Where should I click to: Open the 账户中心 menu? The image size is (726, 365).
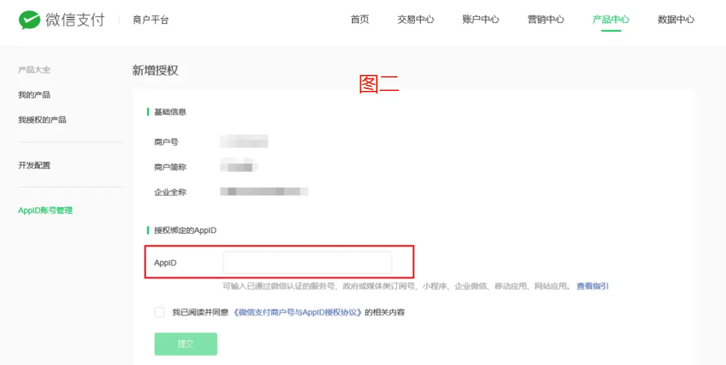[x=480, y=19]
